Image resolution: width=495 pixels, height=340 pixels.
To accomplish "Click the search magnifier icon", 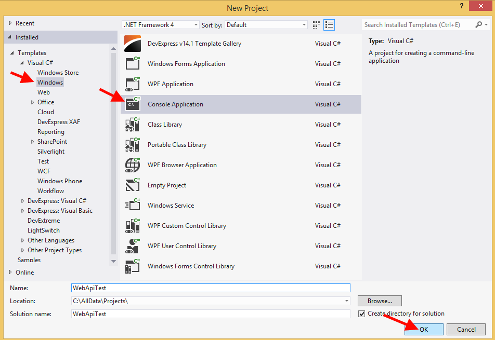I will [479, 25].
